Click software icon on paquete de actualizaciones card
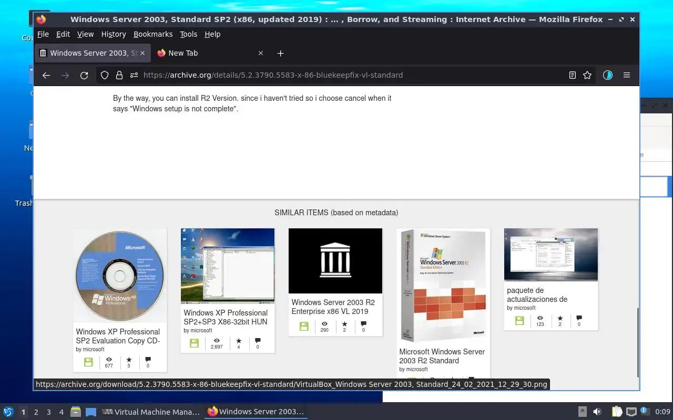Image resolution: width=673 pixels, height=420 pixels. point(519,321)
